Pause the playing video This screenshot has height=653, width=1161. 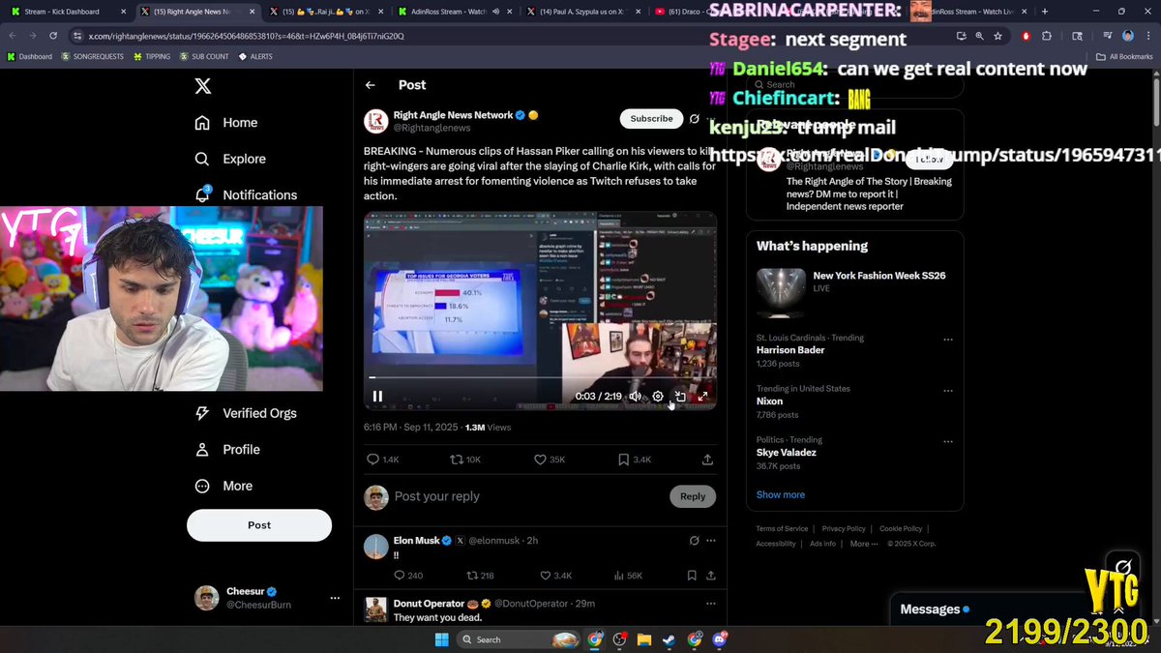pyautogui.click(x=377, y=396)
